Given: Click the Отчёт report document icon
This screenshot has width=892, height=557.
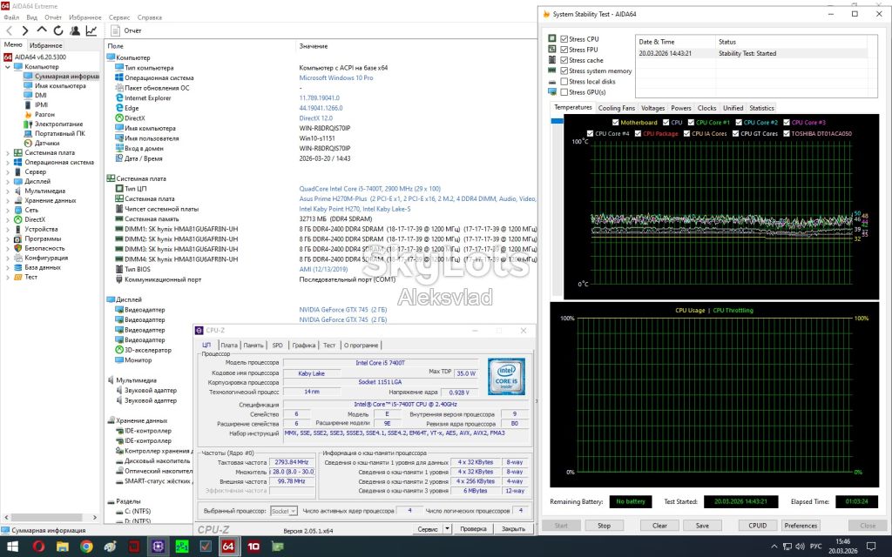Looking at the screenshot, I should (116, 30).
